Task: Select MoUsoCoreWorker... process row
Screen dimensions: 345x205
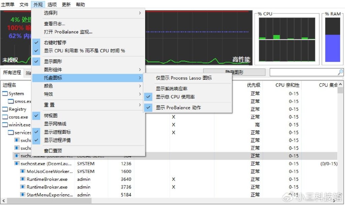Action: pos(169,171)
